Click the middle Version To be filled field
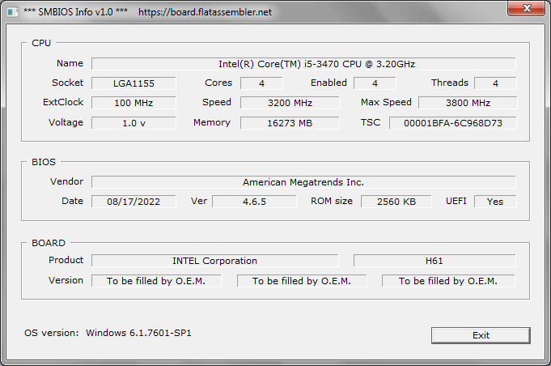Image resolution: width=551 pixels, height=366 pixels. (302, 281)
